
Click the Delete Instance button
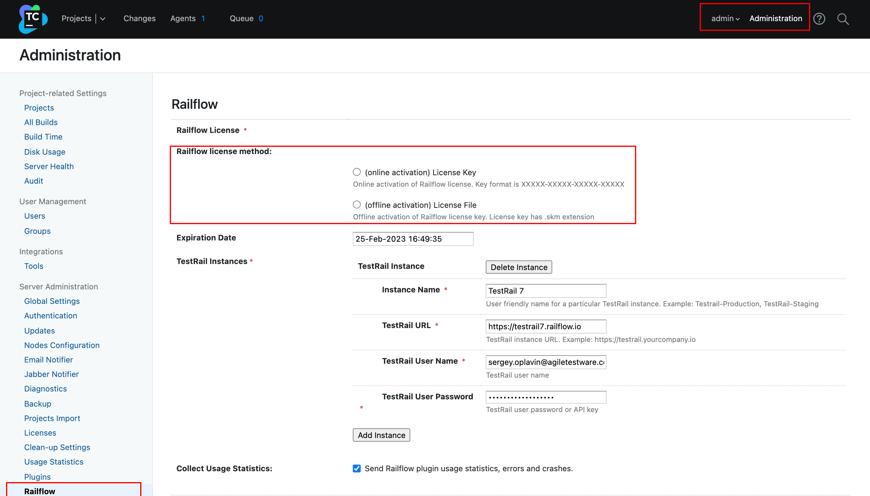(x=519, y=267)
